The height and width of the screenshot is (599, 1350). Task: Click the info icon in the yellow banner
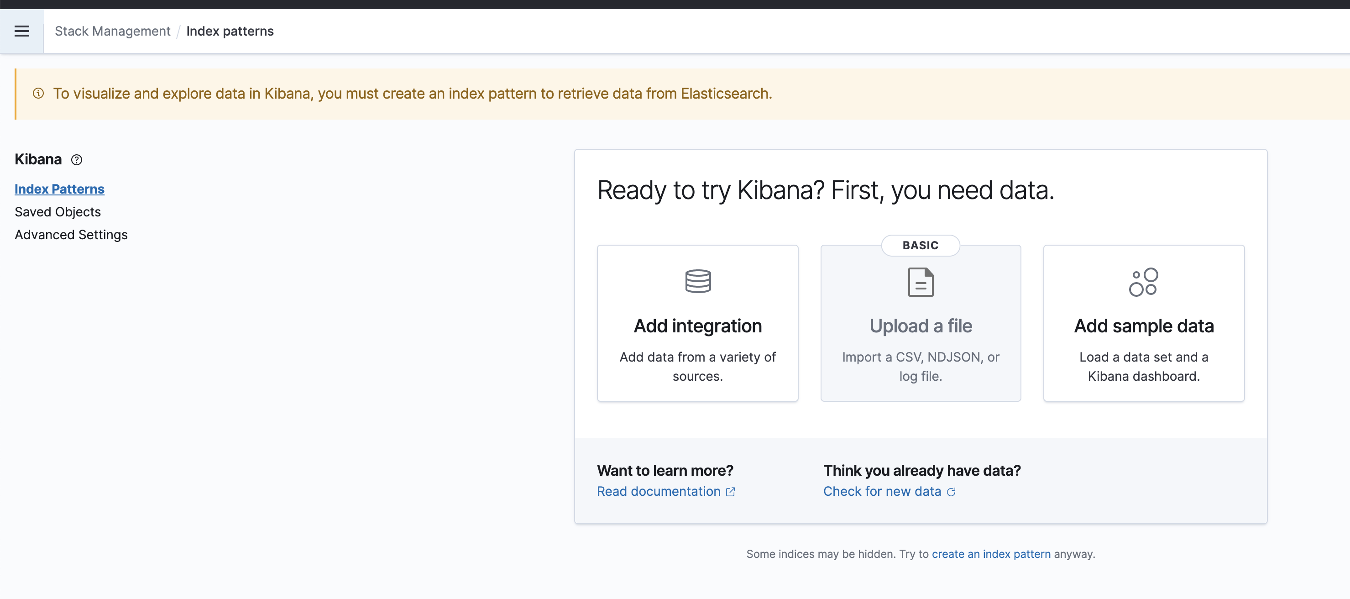[x=38, y=93]
